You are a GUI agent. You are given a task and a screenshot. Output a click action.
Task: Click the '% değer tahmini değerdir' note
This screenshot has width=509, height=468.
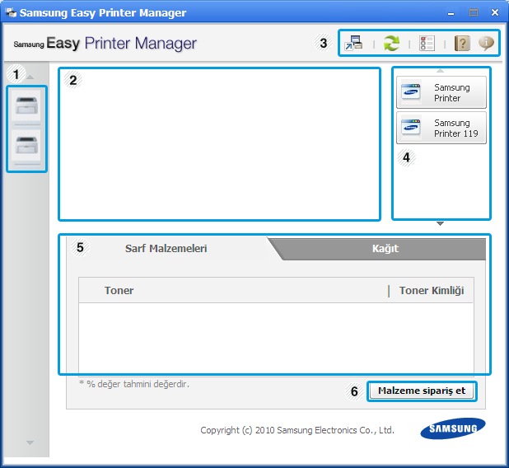click(x=134, y=384)
